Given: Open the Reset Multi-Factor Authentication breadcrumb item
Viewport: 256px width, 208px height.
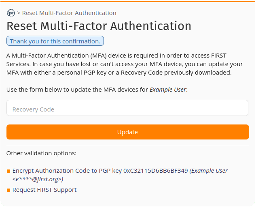Looking at the screenshot, I should point(69,13).
